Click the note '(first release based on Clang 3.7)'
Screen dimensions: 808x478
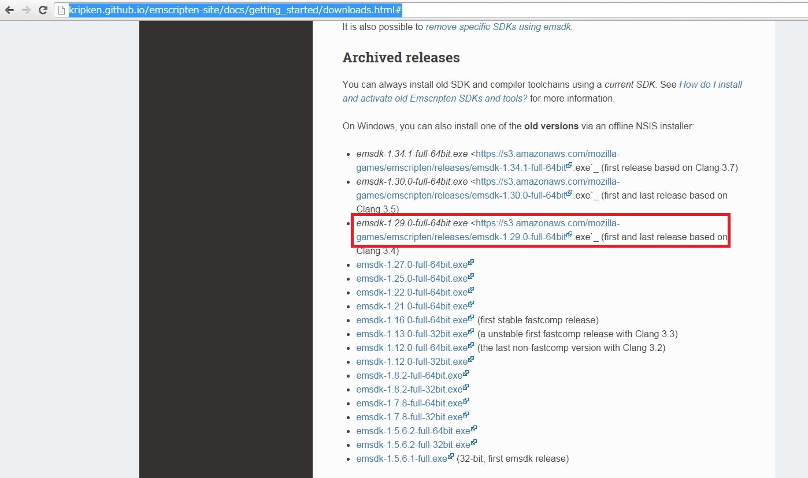tap(669, 167)
